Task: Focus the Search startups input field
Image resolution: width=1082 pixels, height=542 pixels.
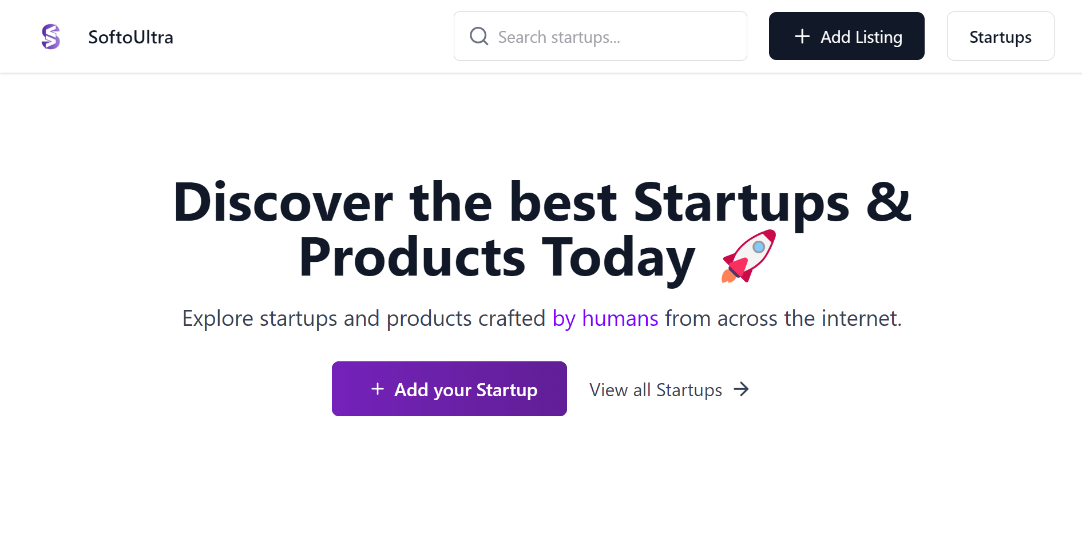Action: click(600, 36)
